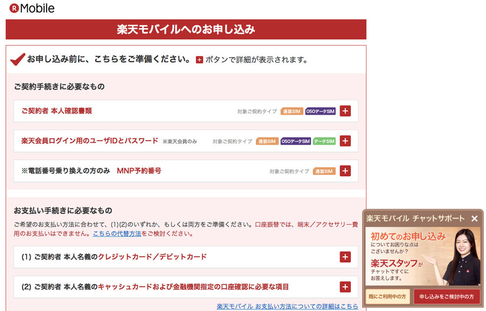This screenshot has height=311, width=486.
Task: Click 通話SIM badge in MNP予約番号 row
Action: coord(324,171)
